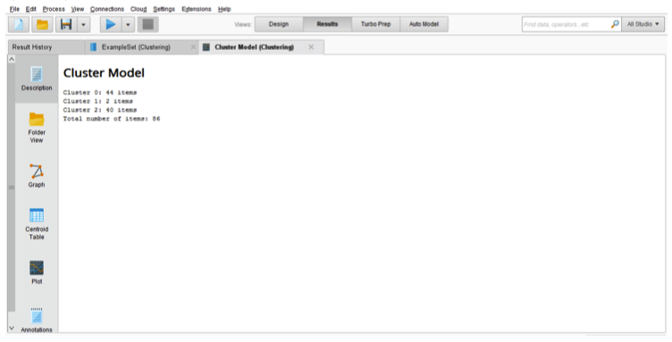Switch to the Design view

[279, 24]
